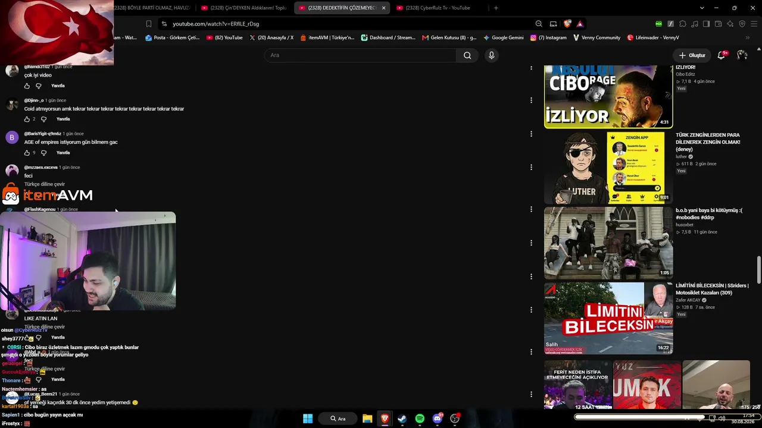
Task: Start voice search with the microphone icon
Action: click(x=491, y=55)
